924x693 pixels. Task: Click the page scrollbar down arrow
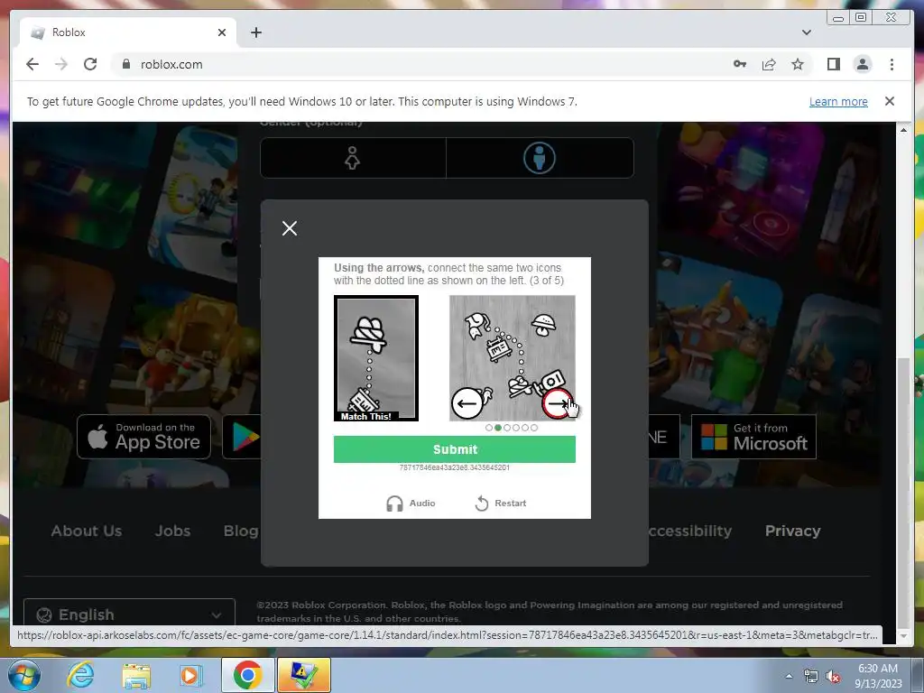coord(903,636)
